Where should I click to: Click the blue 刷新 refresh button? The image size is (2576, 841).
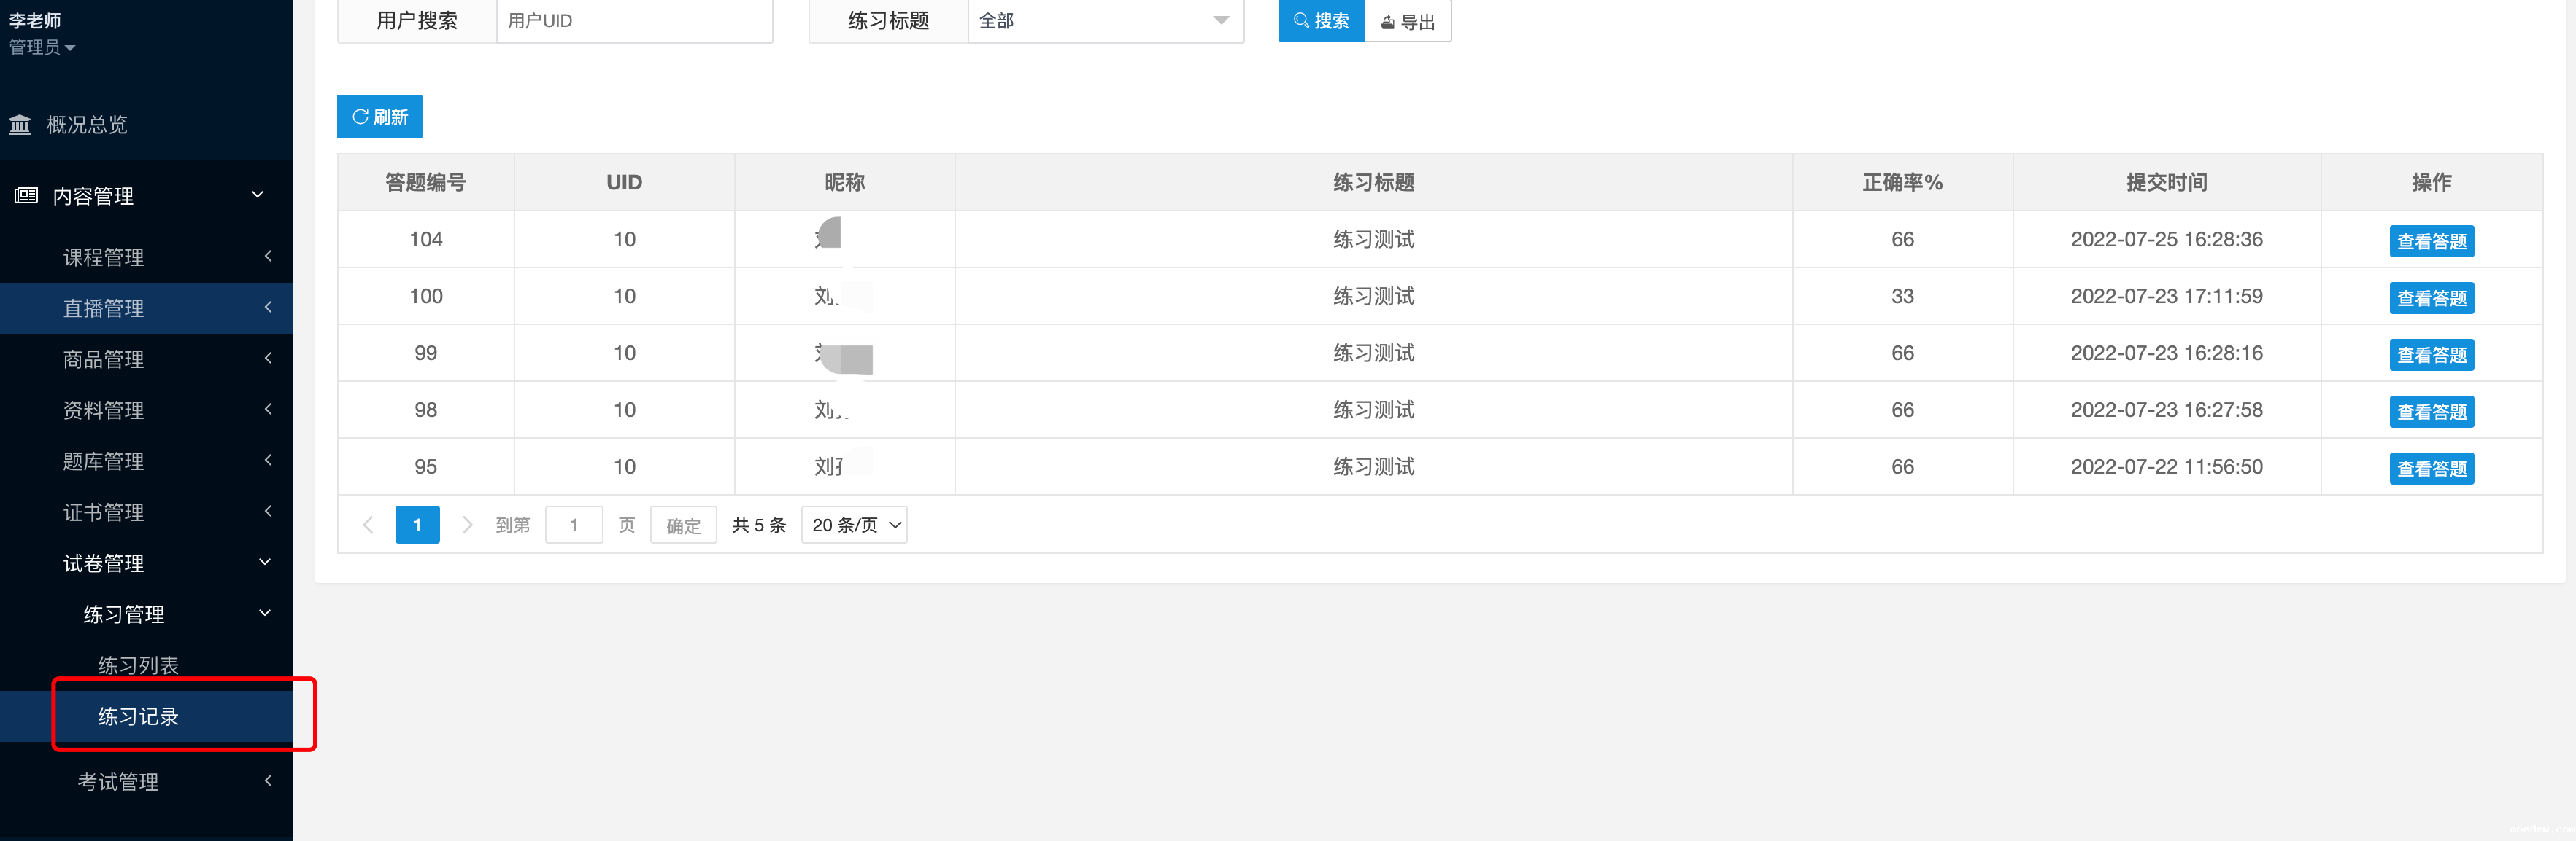[380, 117]
